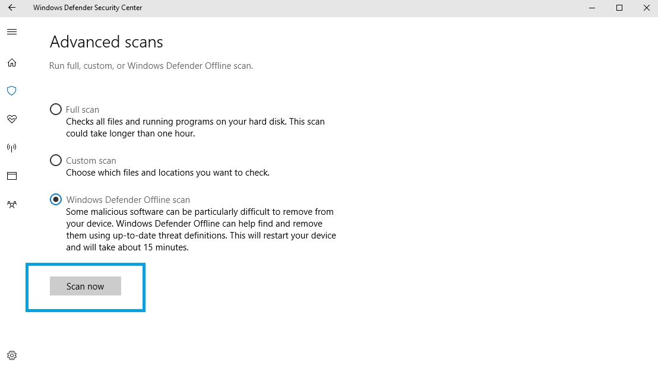Open Family options people icon
Viewport: 658px width, 372px height.
tap(12, 205)
